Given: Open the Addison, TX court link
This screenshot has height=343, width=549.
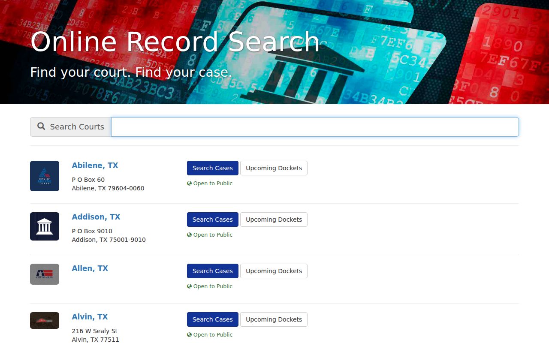Looking at the screenshot, I should pos(96,217).
